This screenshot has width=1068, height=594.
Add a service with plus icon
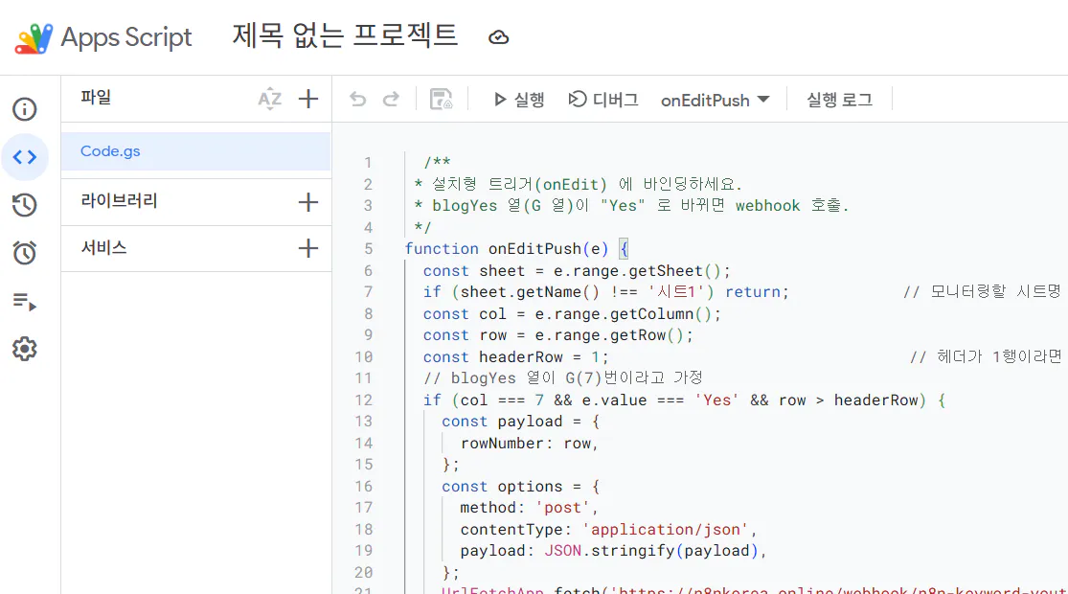(308, 249)
